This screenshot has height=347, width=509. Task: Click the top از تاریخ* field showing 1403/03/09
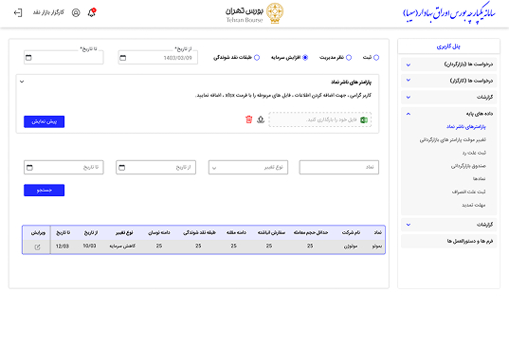pyautogui.click(x=158, y=58)
